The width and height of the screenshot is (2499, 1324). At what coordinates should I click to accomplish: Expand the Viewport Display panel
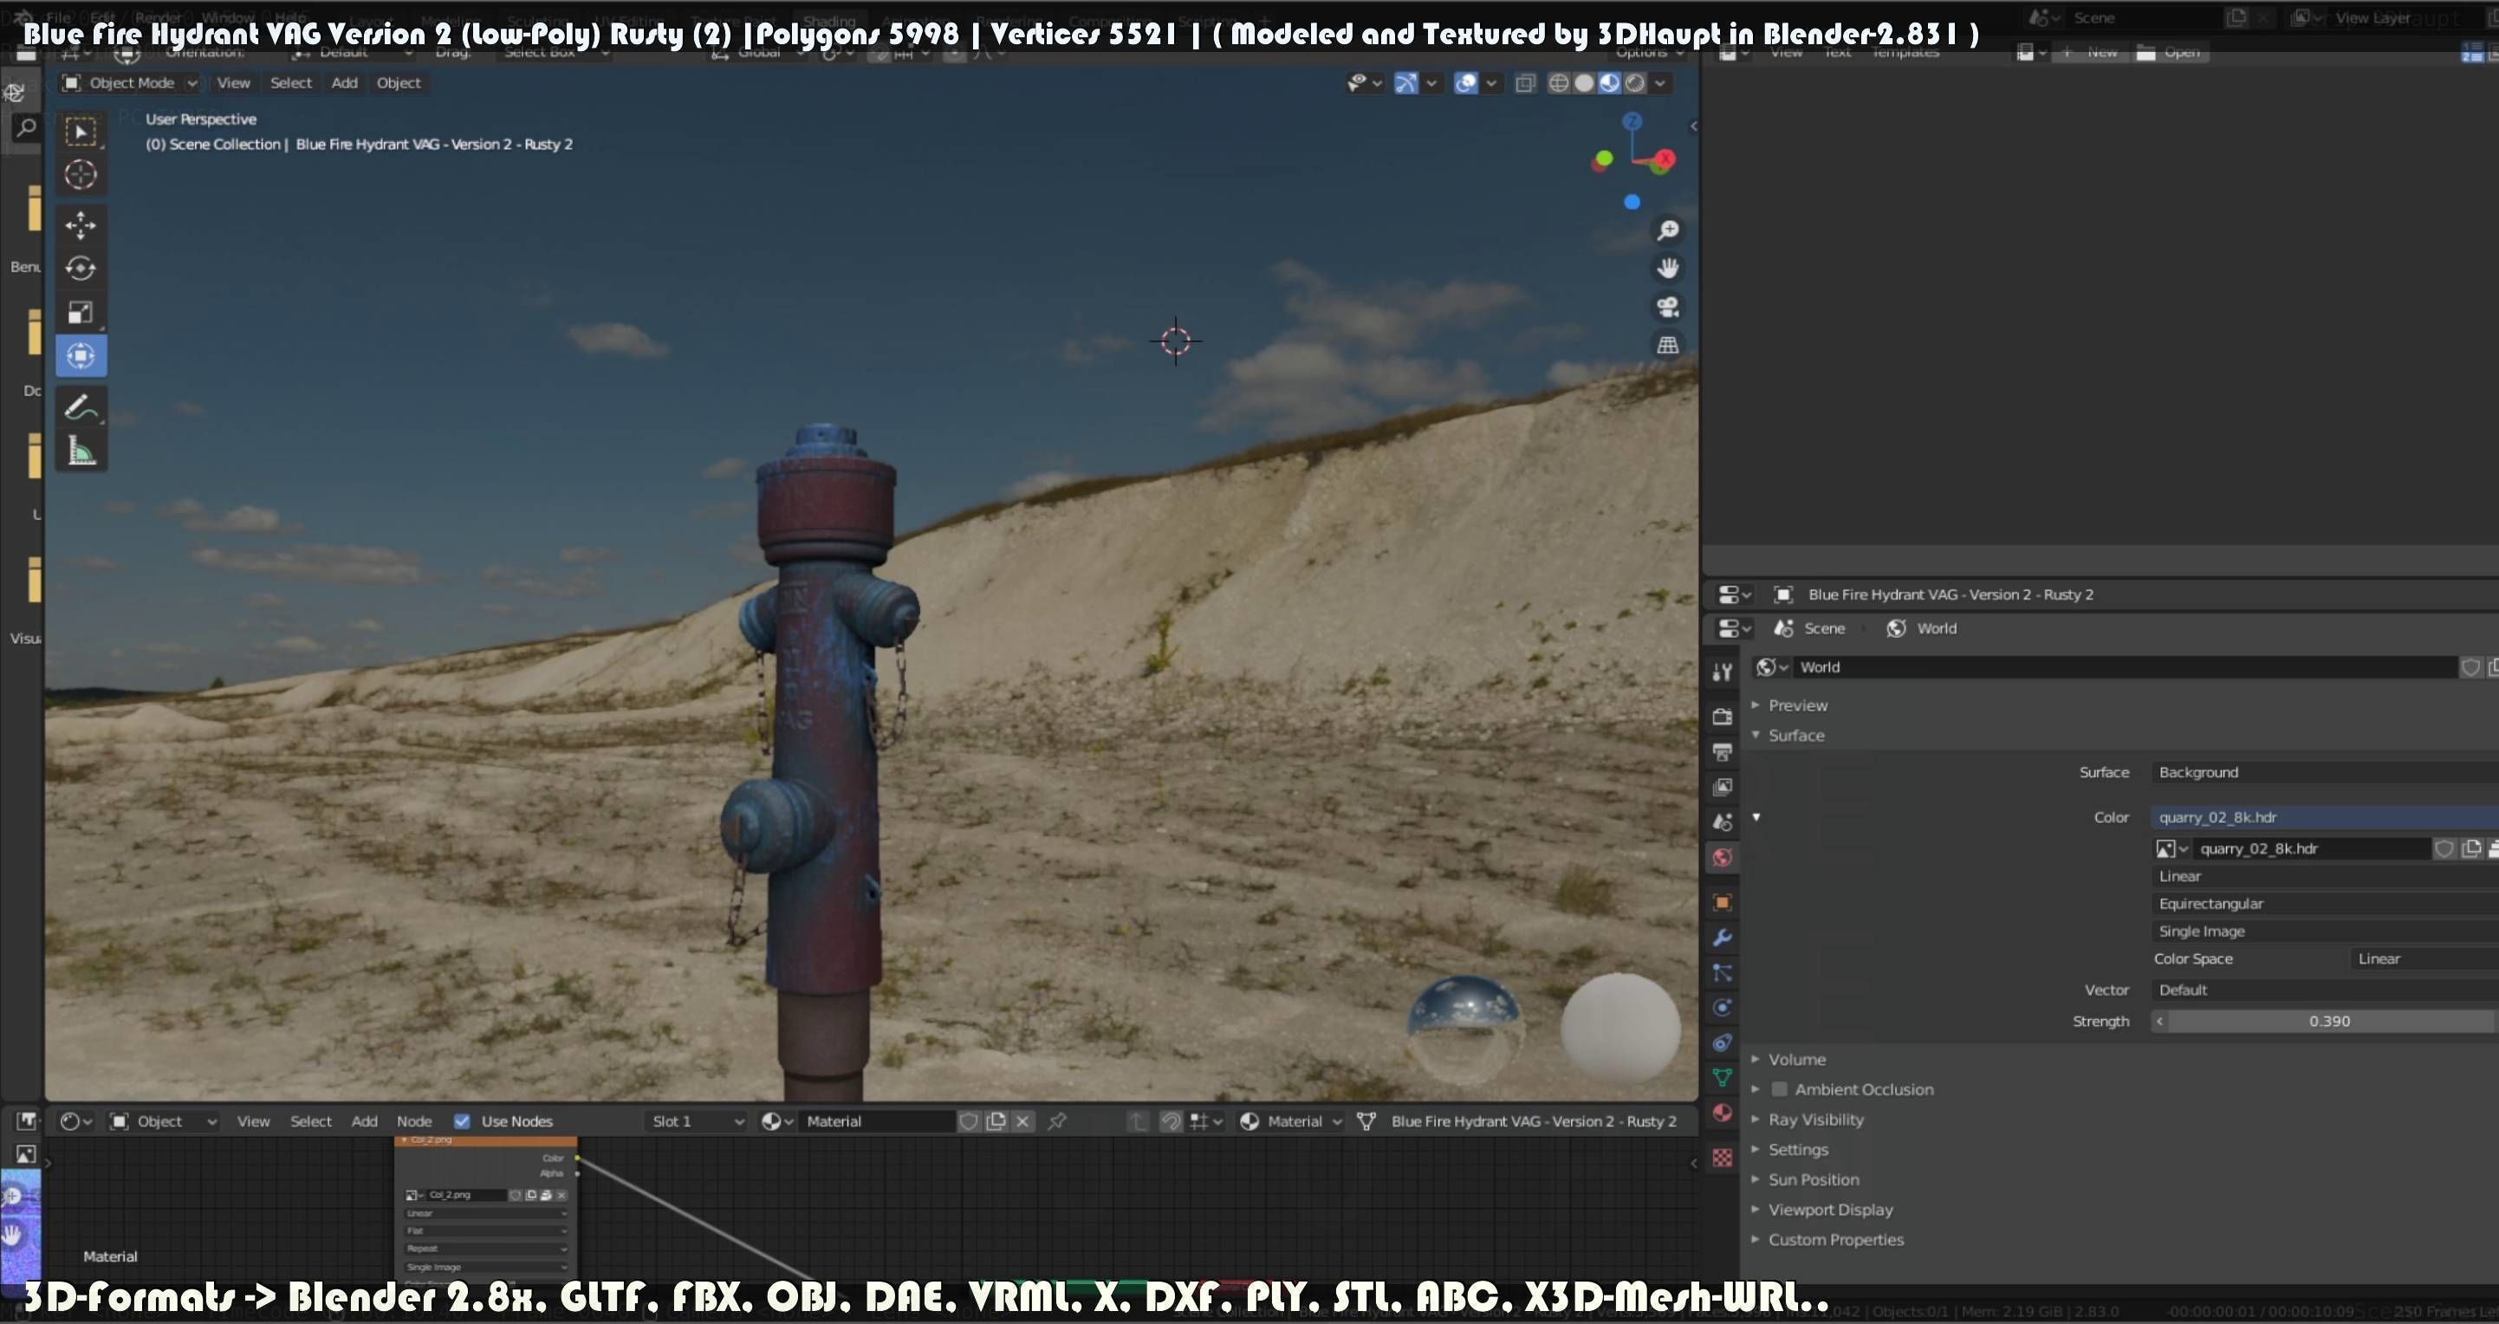(1830, 1210)
